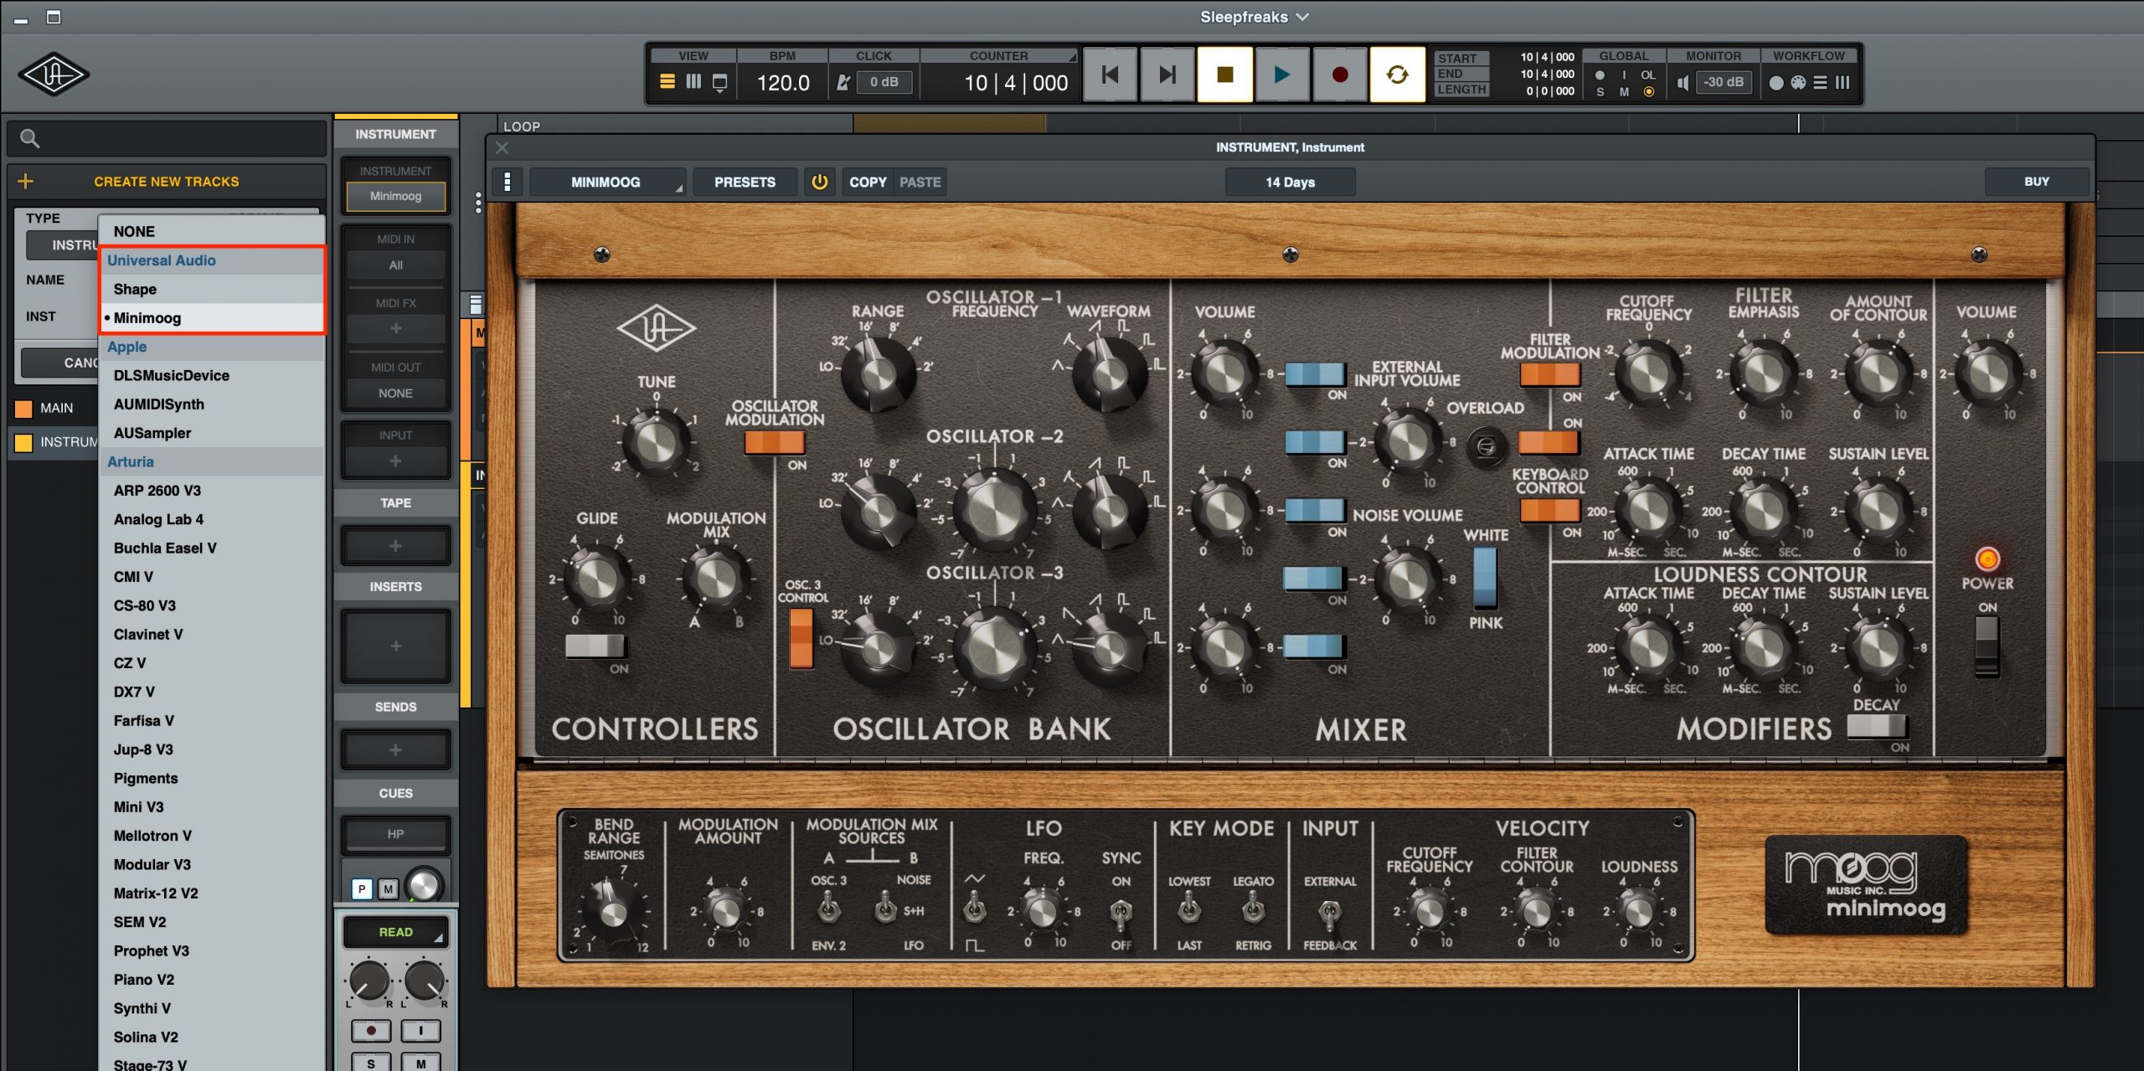Click the PASTE button

point(920,182)
